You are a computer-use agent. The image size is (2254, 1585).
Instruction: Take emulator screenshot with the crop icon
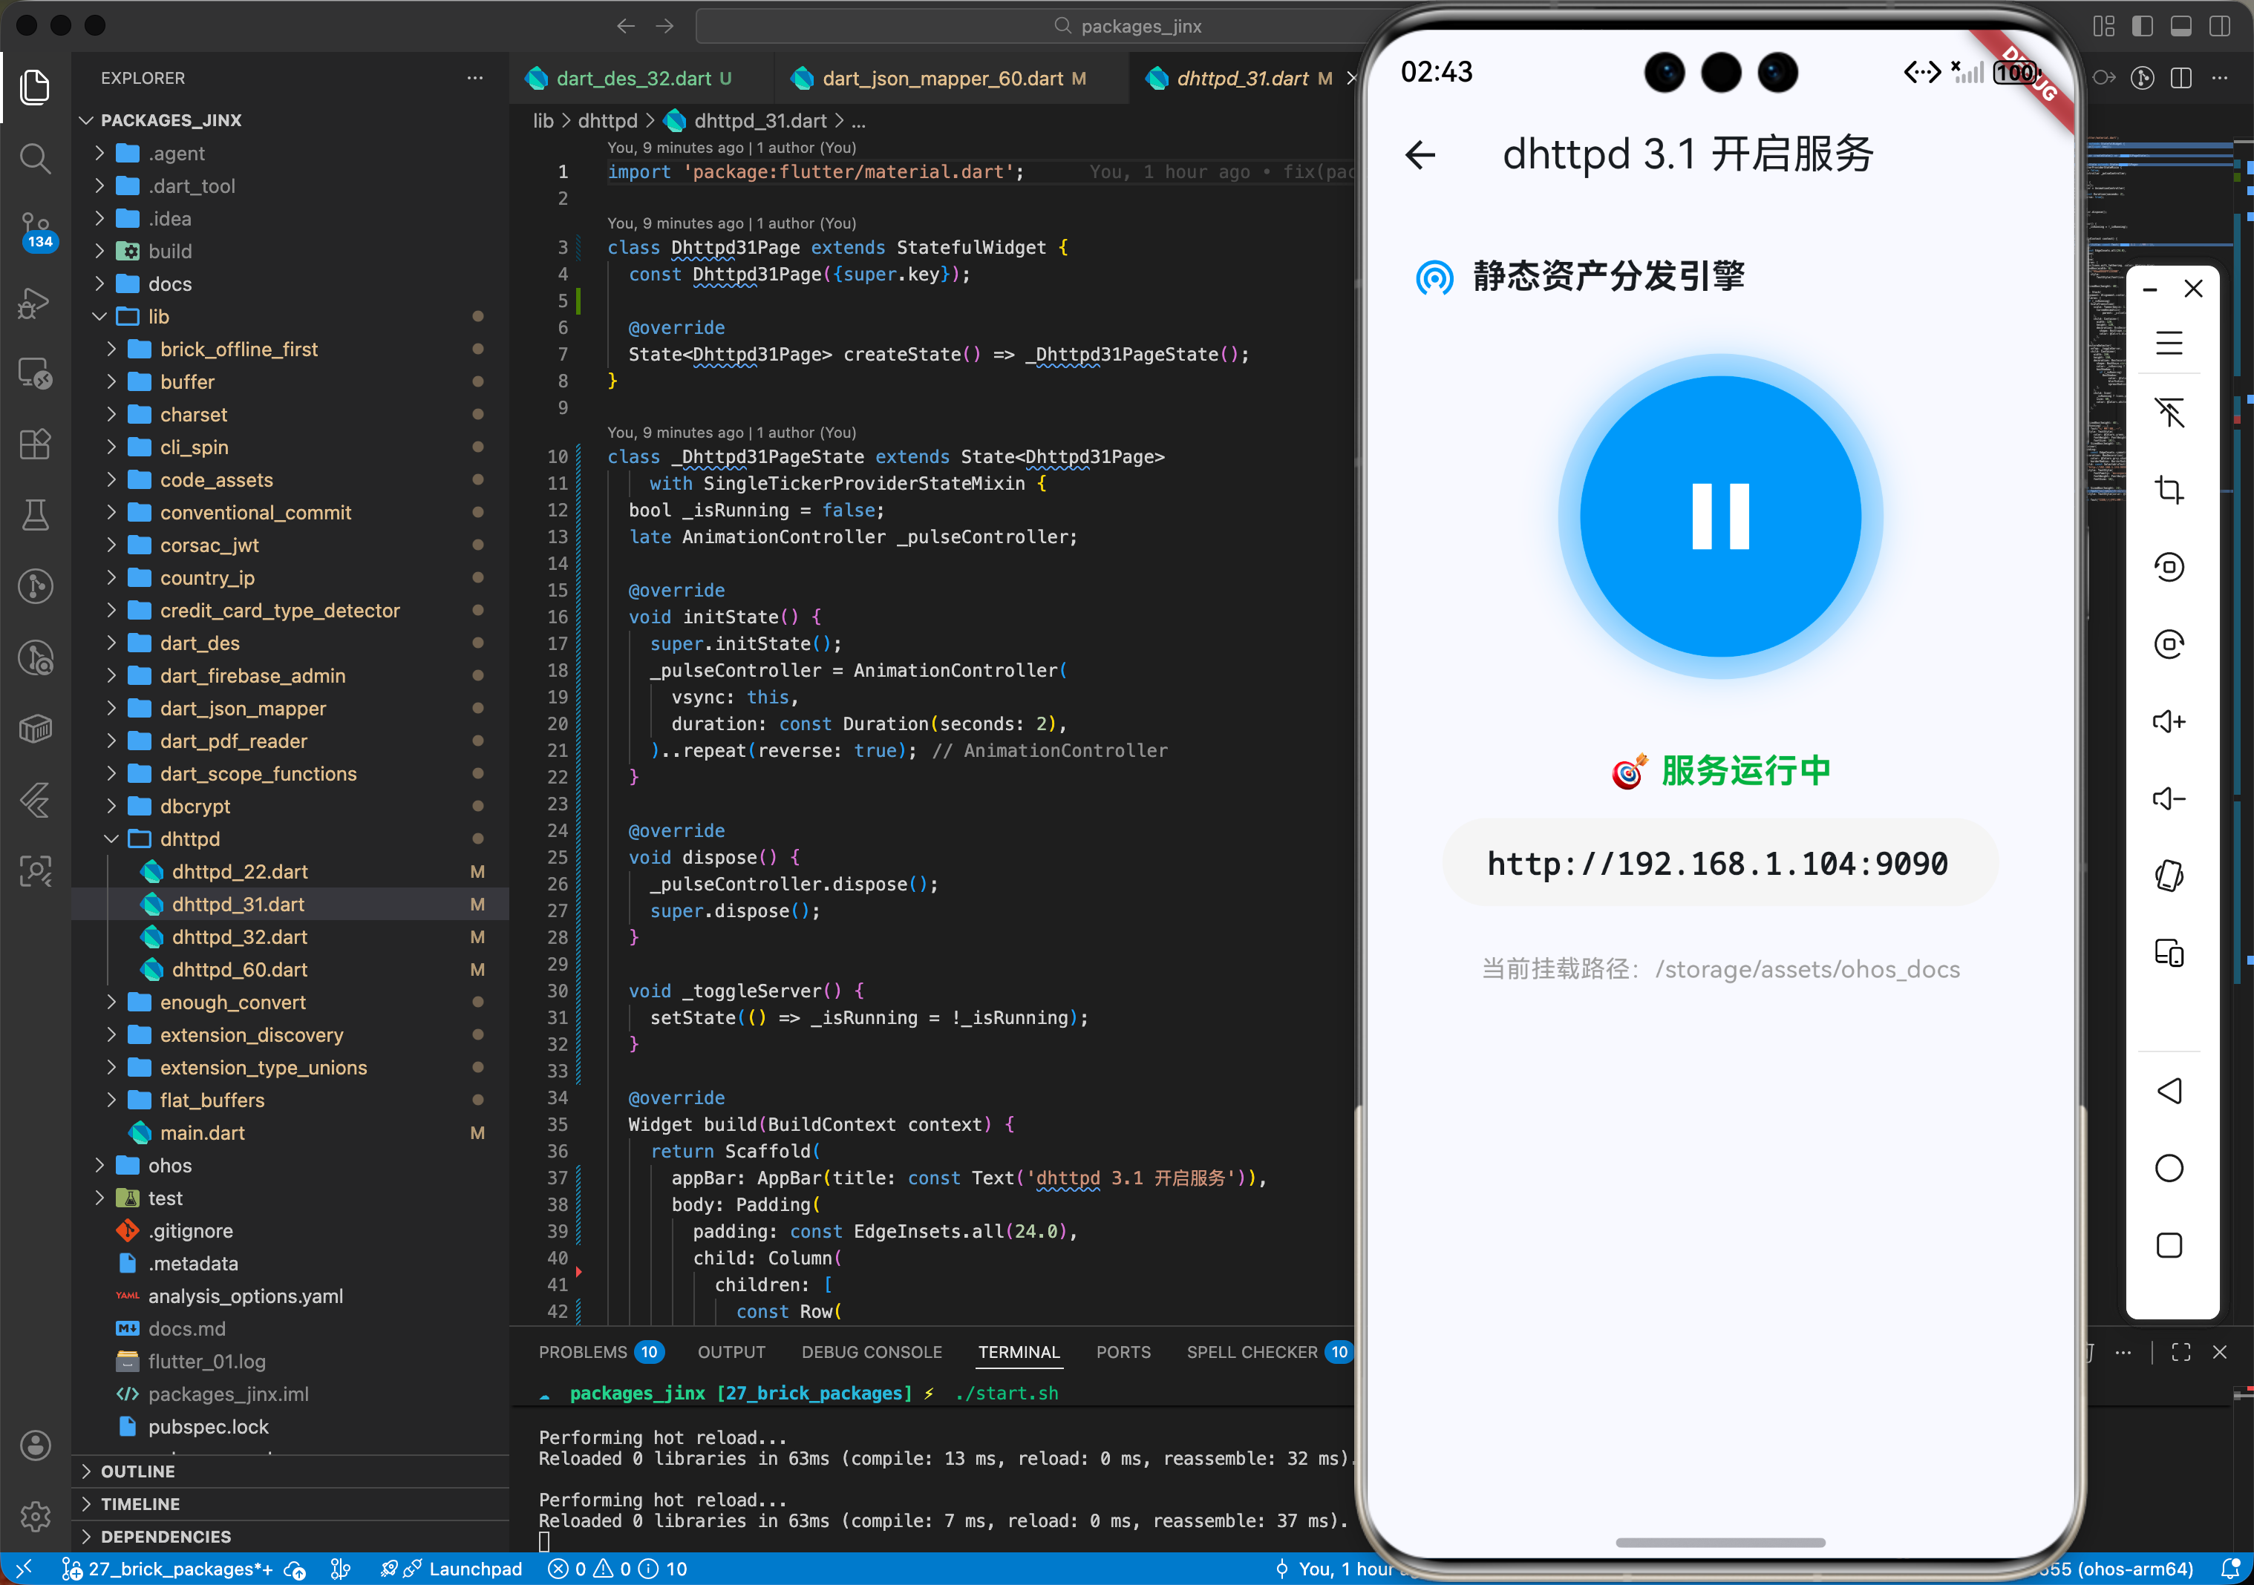point(2171,490)
